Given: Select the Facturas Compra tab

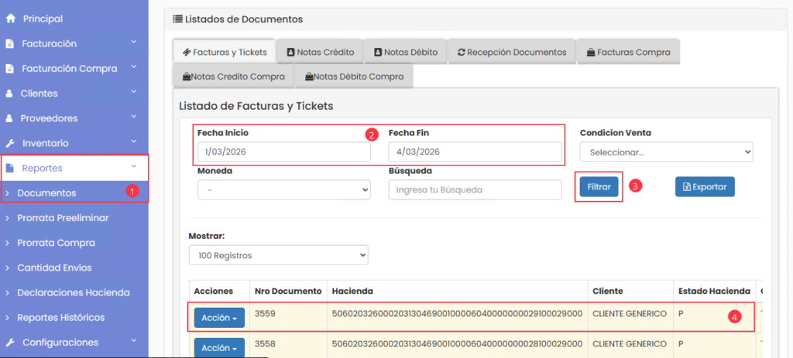Looking at the screenshot, I should pyautogui.click(x=628, y=52).
